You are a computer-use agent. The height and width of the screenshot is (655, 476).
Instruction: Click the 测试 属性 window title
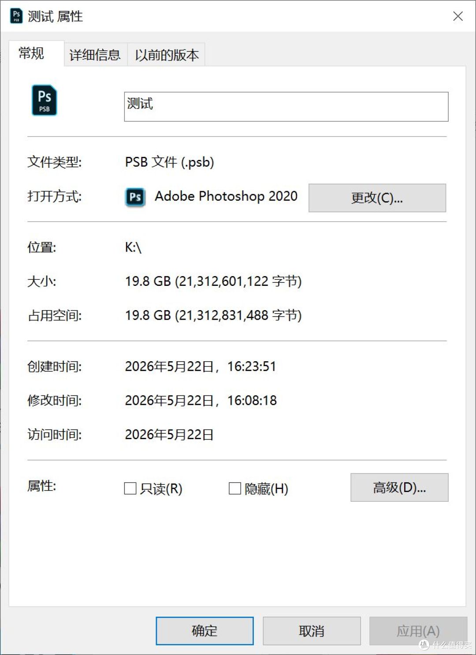(x=55, y=16)
